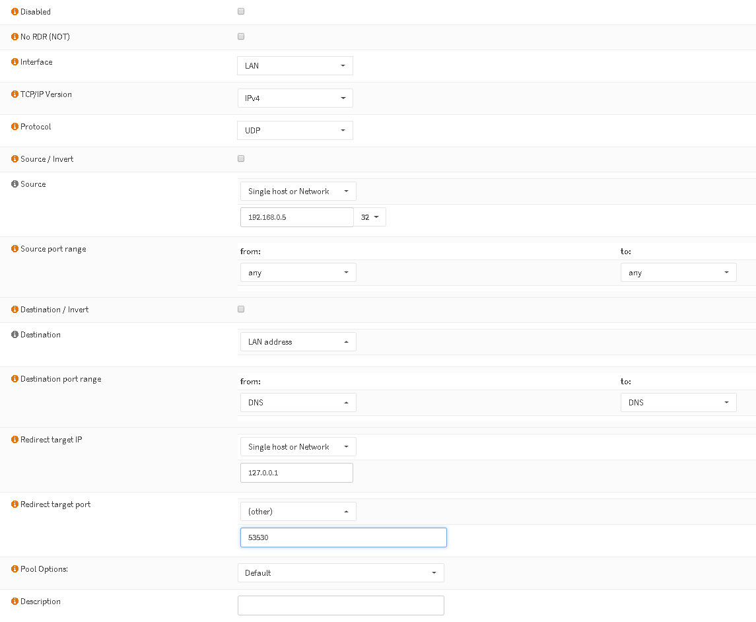Click the grey info icon beside Source
The height and width of the screenshot is (622, 756).
click(15, 184)
